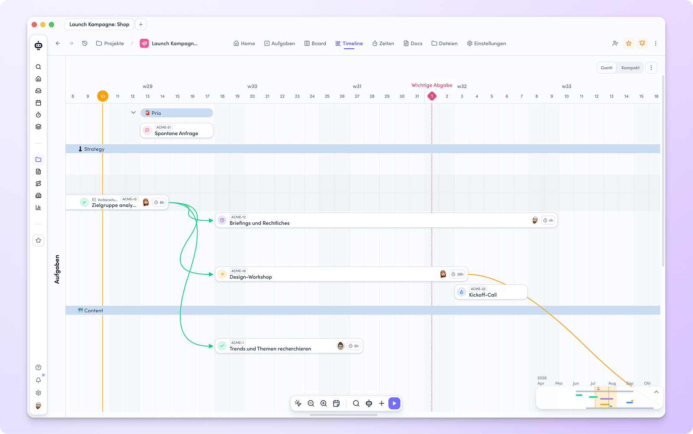
Task: Click the zoom out magnifier icon
Action: pos(311,403)
